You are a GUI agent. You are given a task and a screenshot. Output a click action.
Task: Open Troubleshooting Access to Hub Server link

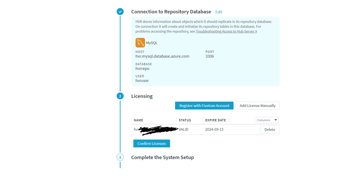tap(226, 31)
